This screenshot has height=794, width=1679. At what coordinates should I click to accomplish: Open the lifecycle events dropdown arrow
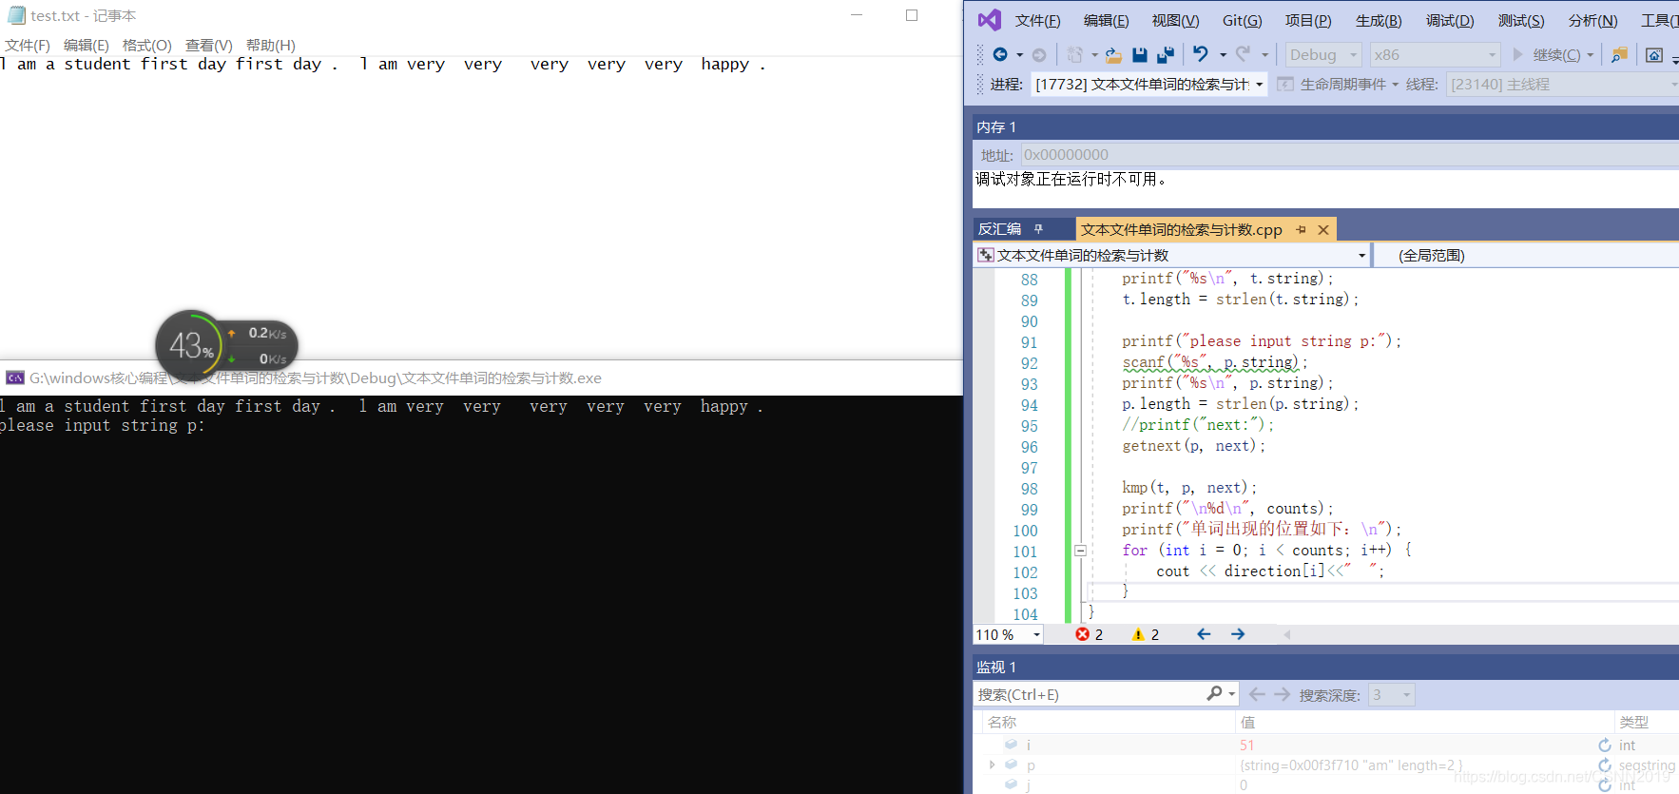pyautogui.click(x=1396, y=84)
